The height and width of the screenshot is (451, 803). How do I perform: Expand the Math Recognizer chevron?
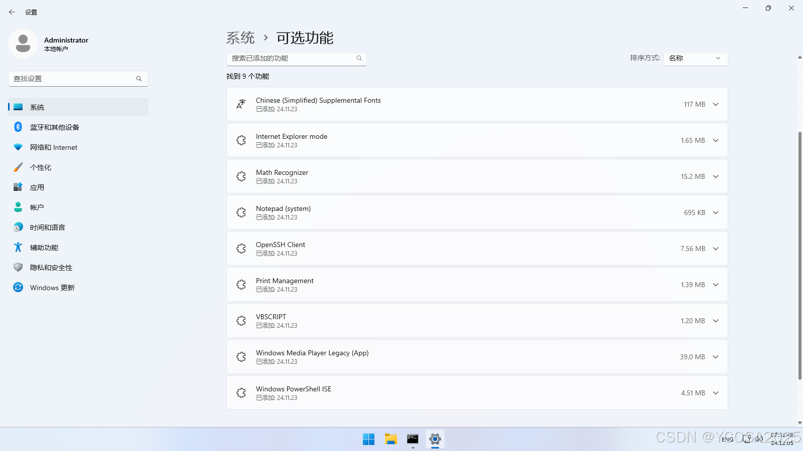click(716, 176)
